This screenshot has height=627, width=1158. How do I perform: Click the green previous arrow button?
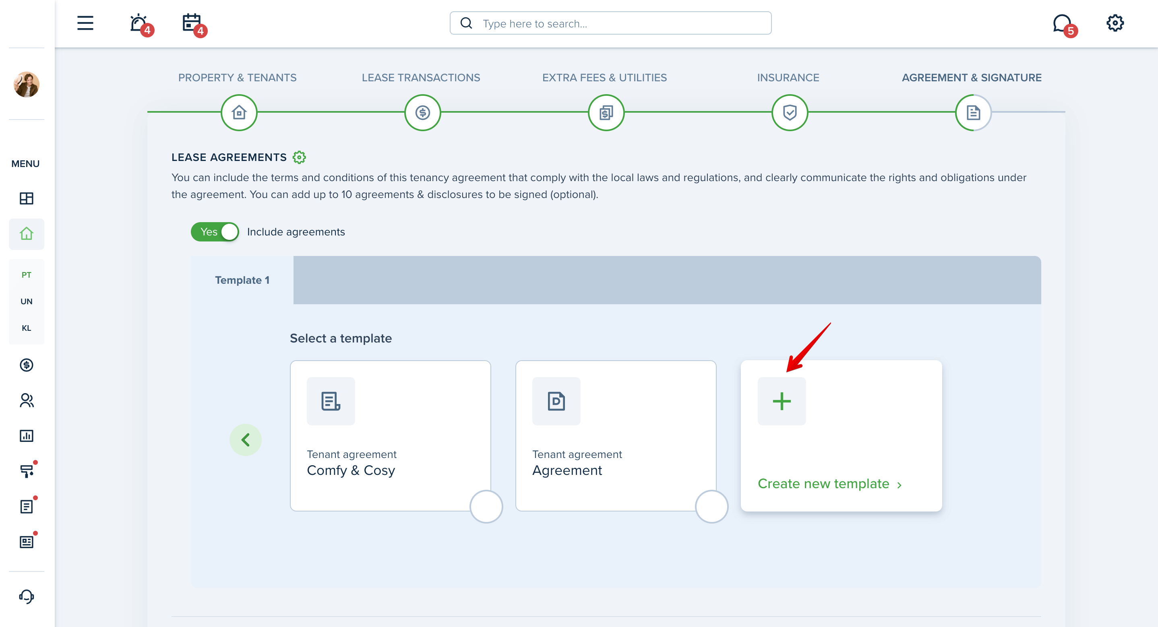click(246, 439)
